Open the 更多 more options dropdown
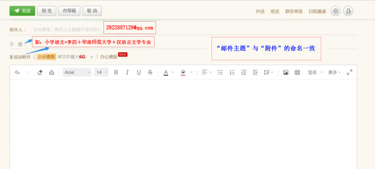 pyautogui.click(x=334, y=72)
